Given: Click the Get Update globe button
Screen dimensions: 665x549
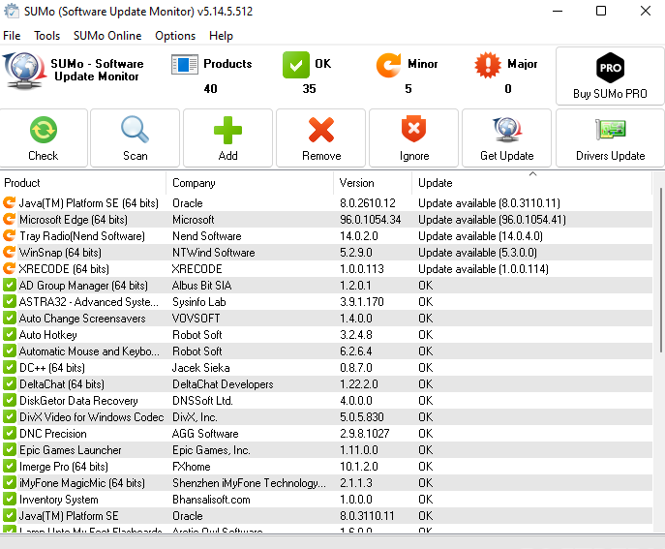Looking at the screenshot, I should coord(507,137).
